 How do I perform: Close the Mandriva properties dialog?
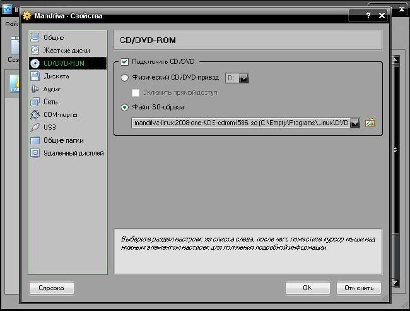pyautogui.click(x=382, y=16)
